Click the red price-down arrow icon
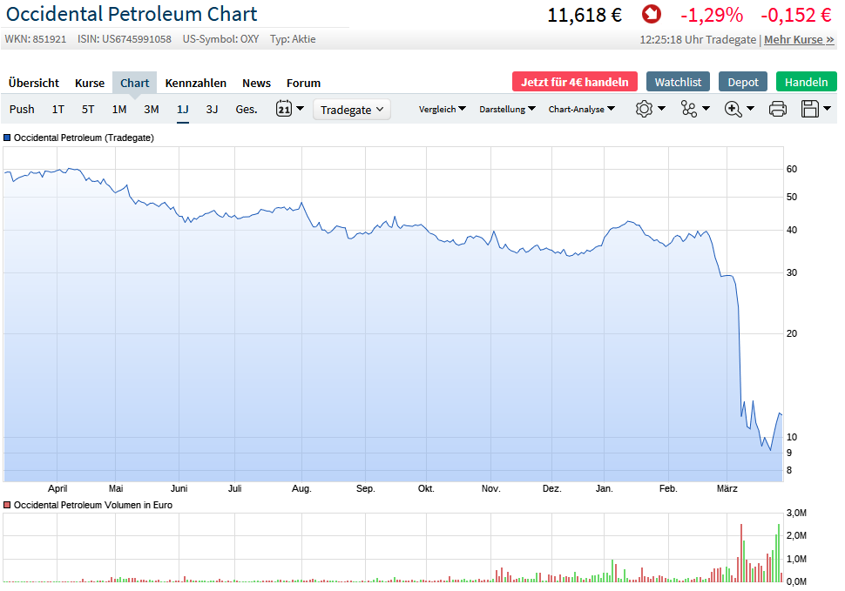Screen dimensions: 845x591 coord(651,15)
